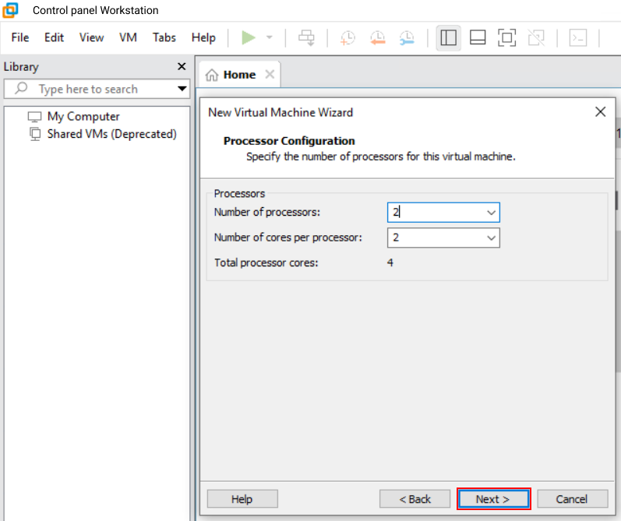Click the Send Ctrl+Alt+Del toolbar icon
Screen dimensions: 621x521
pos(307,37)
